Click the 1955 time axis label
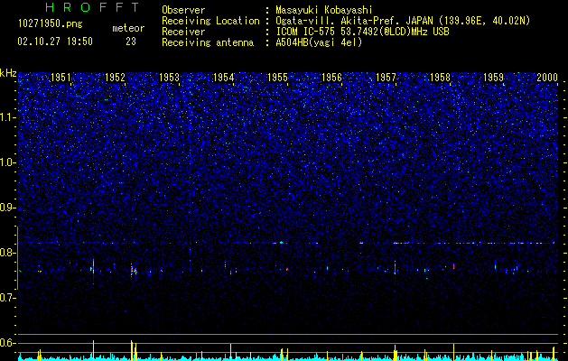Screen dimensions: 568x361 [x=277, y=78]
